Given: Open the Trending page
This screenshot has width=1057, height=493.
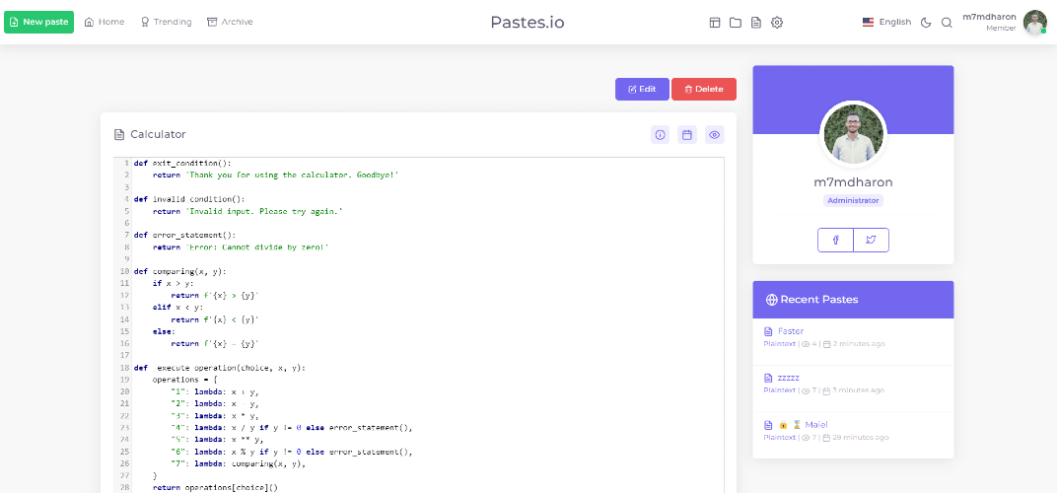Looking at the screenshot, I should pos(166,23).
